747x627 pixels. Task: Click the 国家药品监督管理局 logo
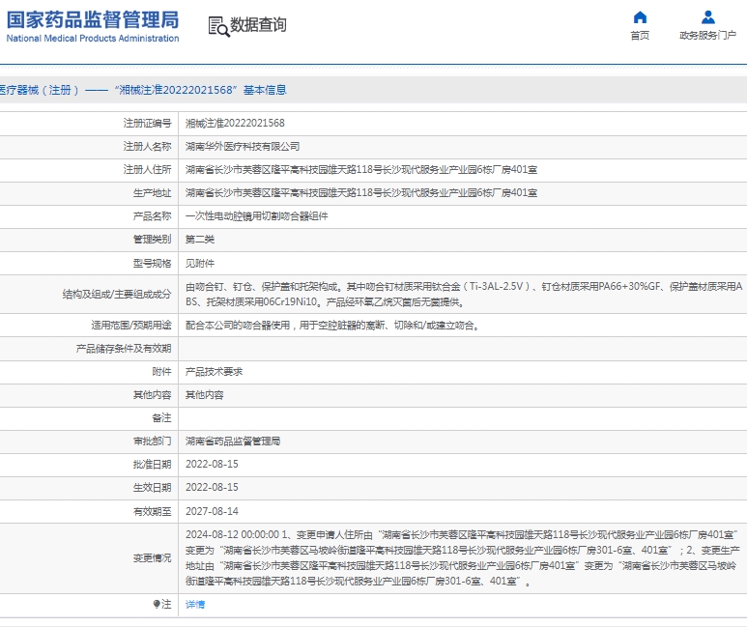[93, 20]
